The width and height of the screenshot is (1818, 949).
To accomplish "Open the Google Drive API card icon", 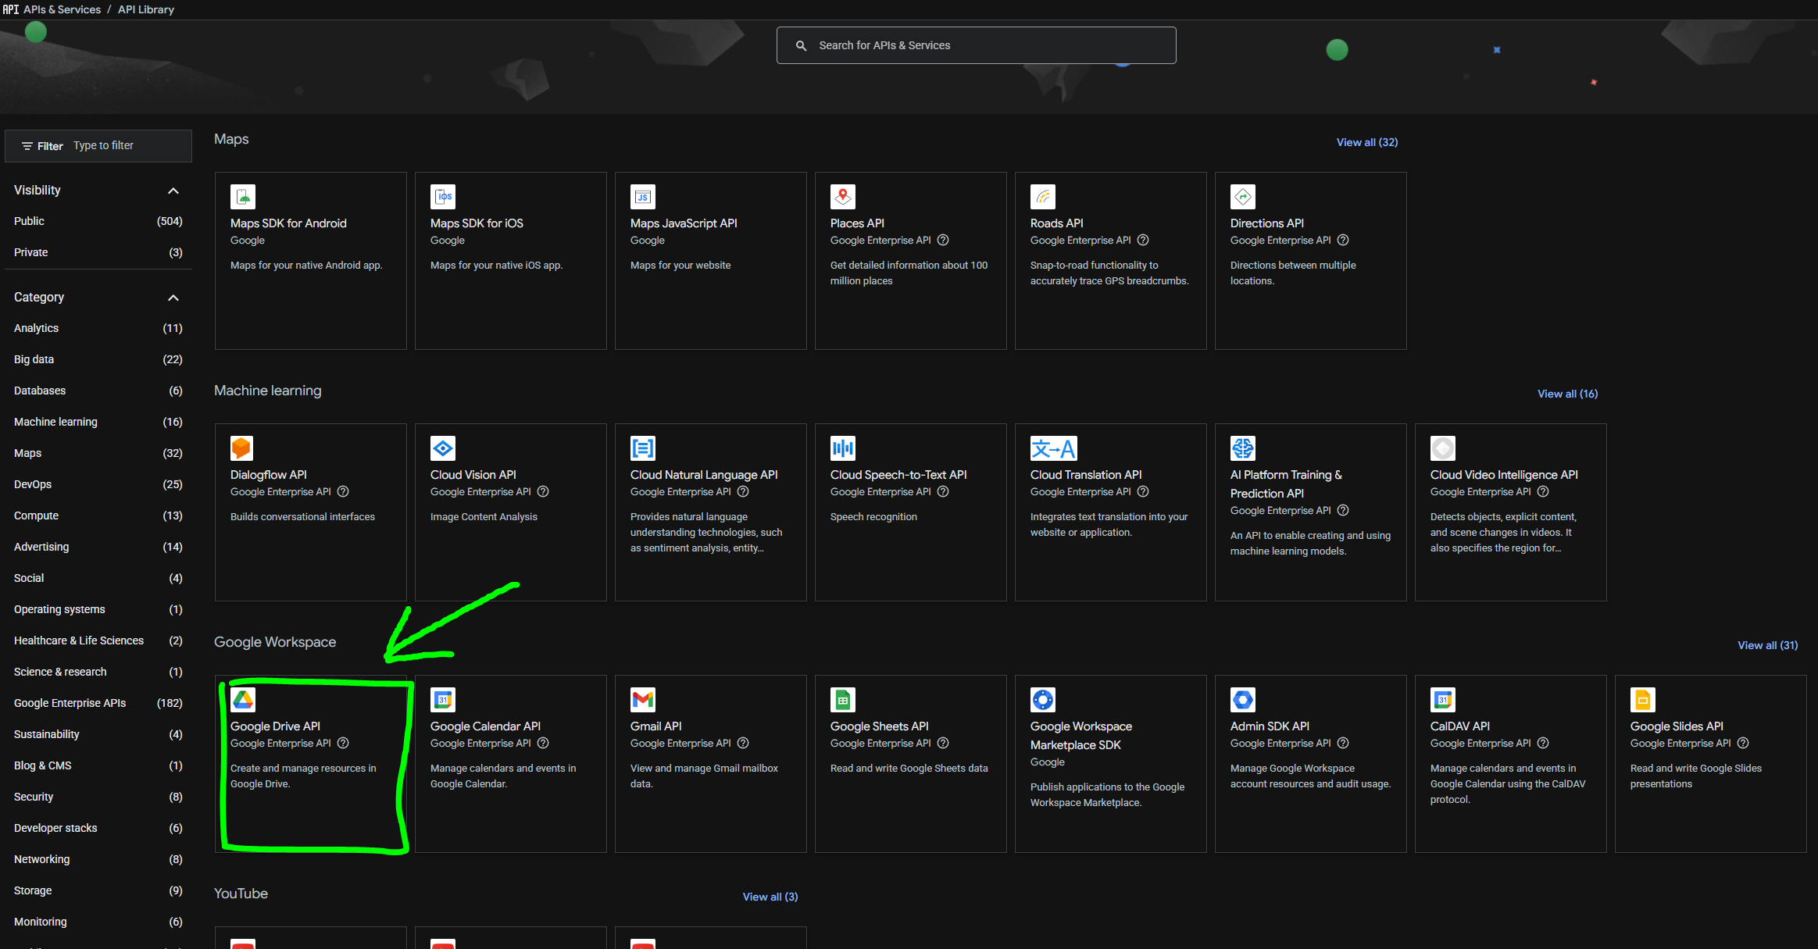I will pyautogui.click(x=243, y=700).
